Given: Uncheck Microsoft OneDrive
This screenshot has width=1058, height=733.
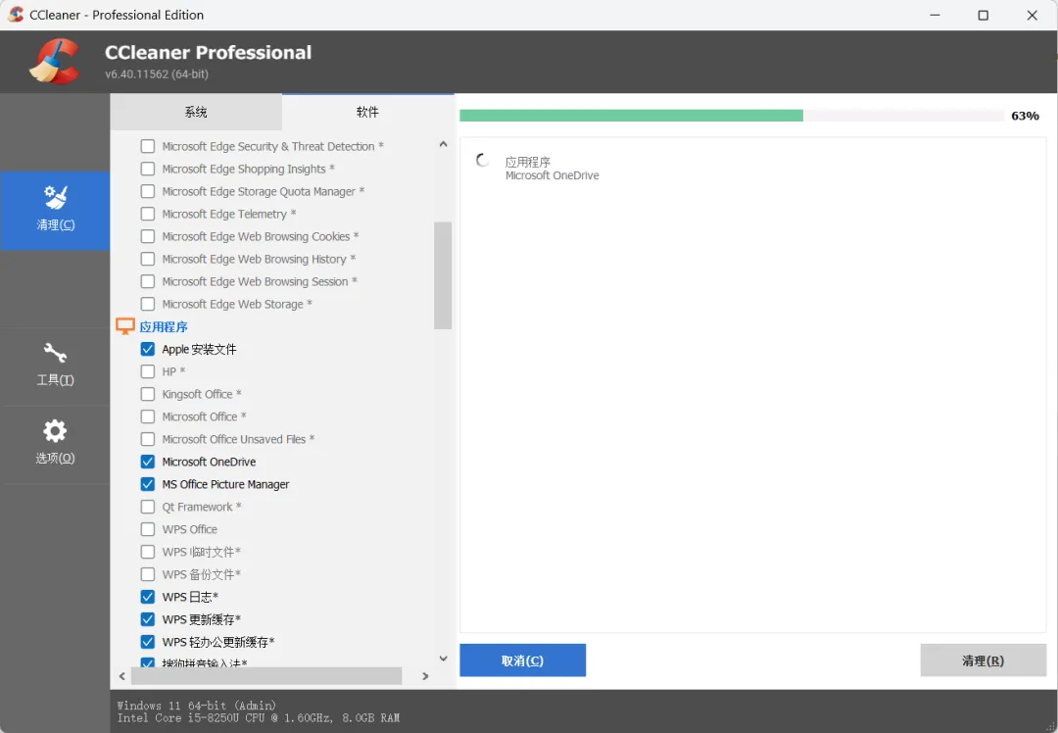Looking at the screenshot, I should [x=148, y=462].
